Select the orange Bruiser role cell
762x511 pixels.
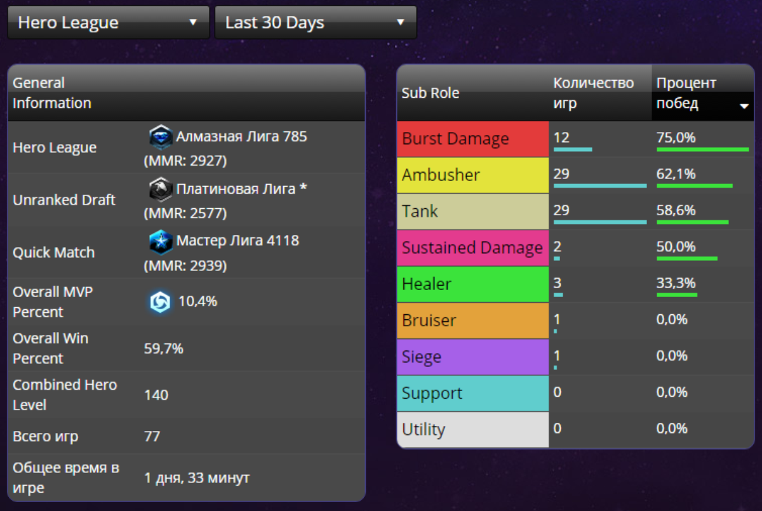click(472, 321)
